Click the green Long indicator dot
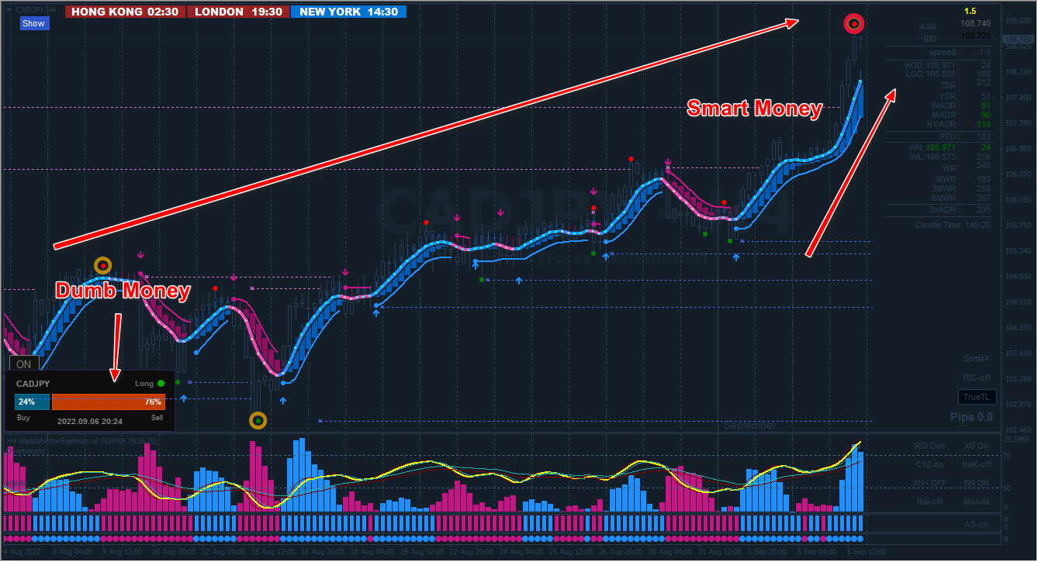The image size is (1038, 562). click(161, 383)
